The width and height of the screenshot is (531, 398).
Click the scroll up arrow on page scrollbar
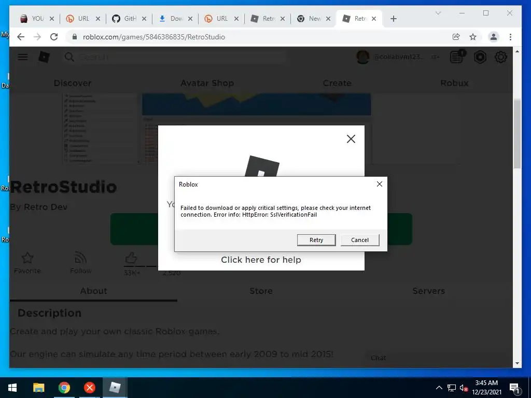[517, 51]
